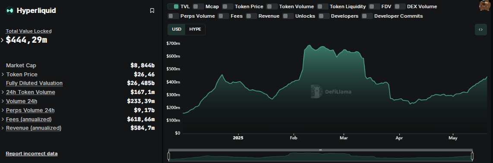
Task: Click the $167,1m token volume value
Action: pos(142,92)
